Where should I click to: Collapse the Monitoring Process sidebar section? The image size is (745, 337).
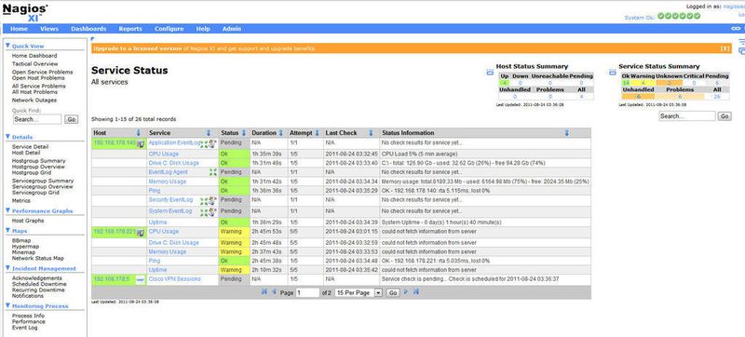(x=7, y=305)
